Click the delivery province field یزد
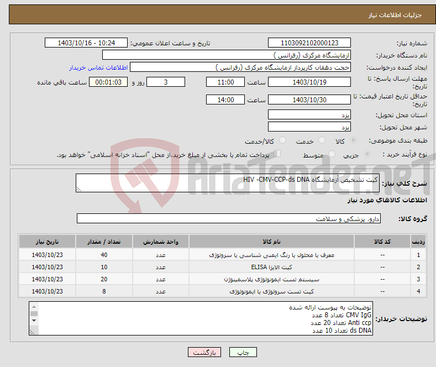 pos(309,114)
